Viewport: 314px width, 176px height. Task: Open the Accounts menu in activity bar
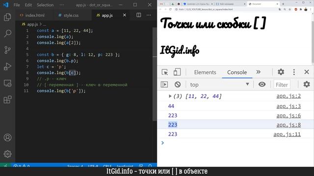[7, 137]
